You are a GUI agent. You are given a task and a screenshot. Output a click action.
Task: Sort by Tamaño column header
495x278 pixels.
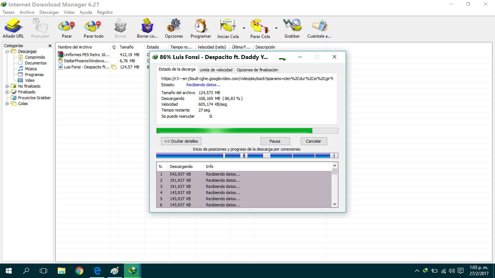pyautogui.click(x=131, y=47)
